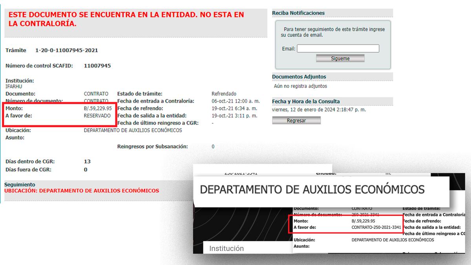Select the red UBICACIÓN text under Seguimiento
Screen dimensions: 471x265
[82, 191]
